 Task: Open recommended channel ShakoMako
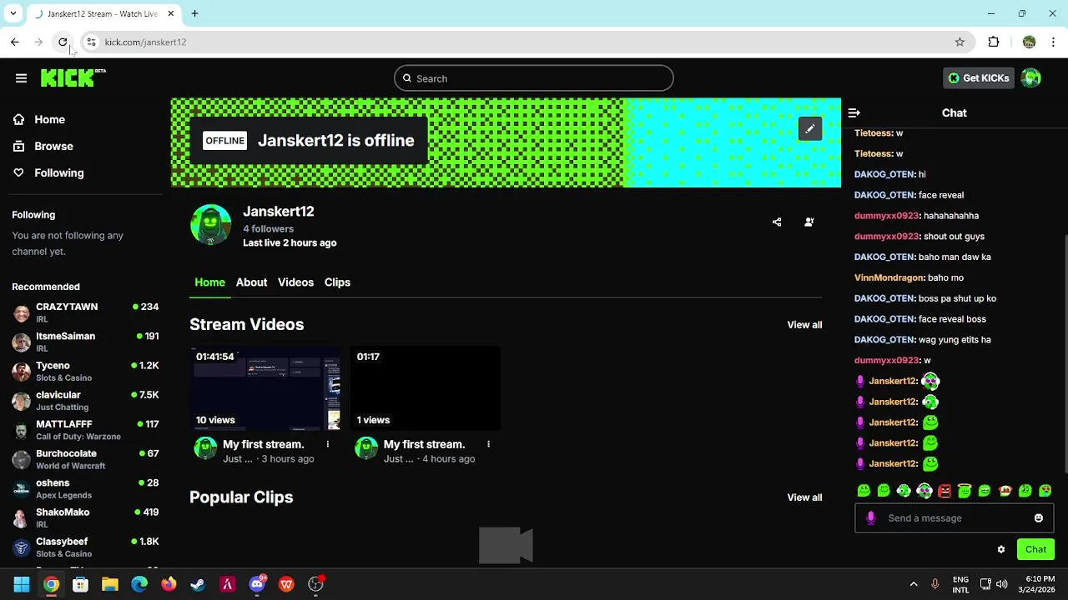point(85,517)
